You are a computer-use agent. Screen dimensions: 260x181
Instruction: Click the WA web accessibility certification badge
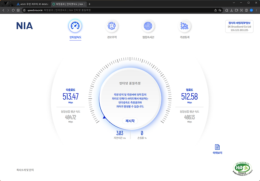pos(241,168)
